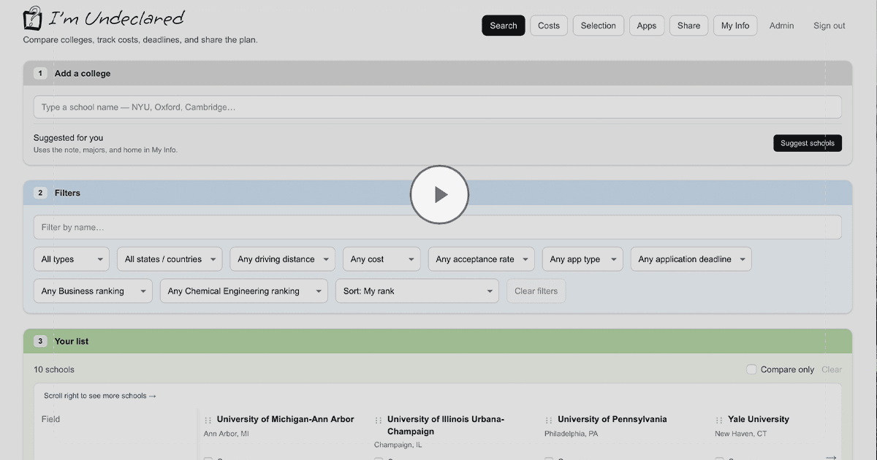Open the Any Business ranking dropdown
Viewport: 877px width, 460px height.
pyautogui.click(x=93, y=291)
